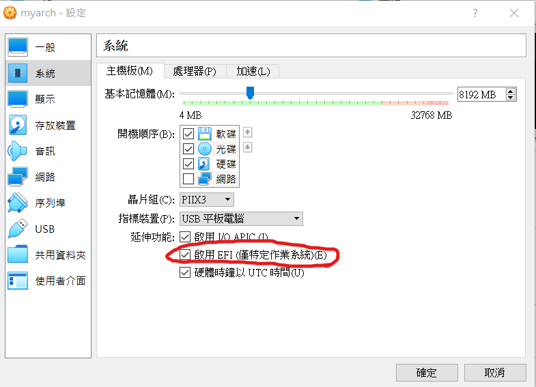The width and height of the screenshot is (536, 387).
Task: Click the base memory slider handle
Action: click(250, 93)
